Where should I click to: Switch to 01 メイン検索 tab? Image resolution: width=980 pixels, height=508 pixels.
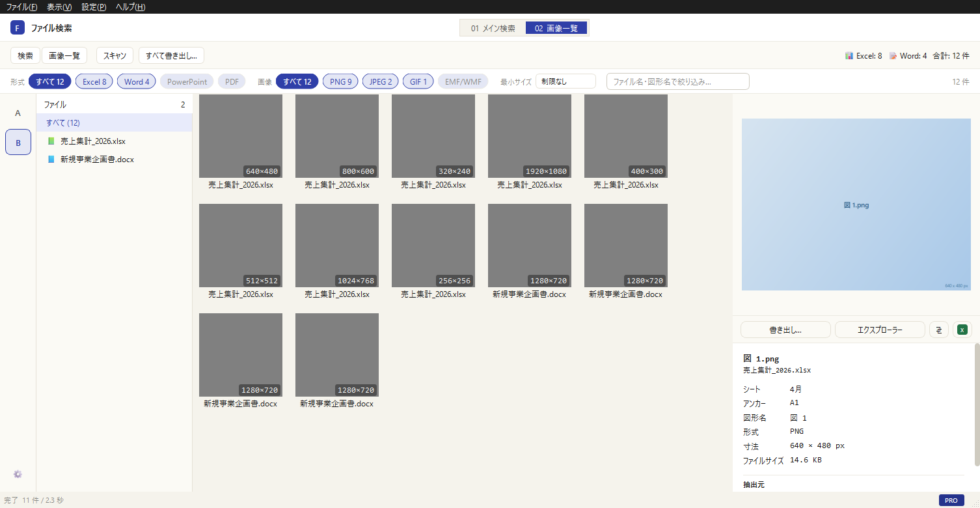tap(493, 28)
